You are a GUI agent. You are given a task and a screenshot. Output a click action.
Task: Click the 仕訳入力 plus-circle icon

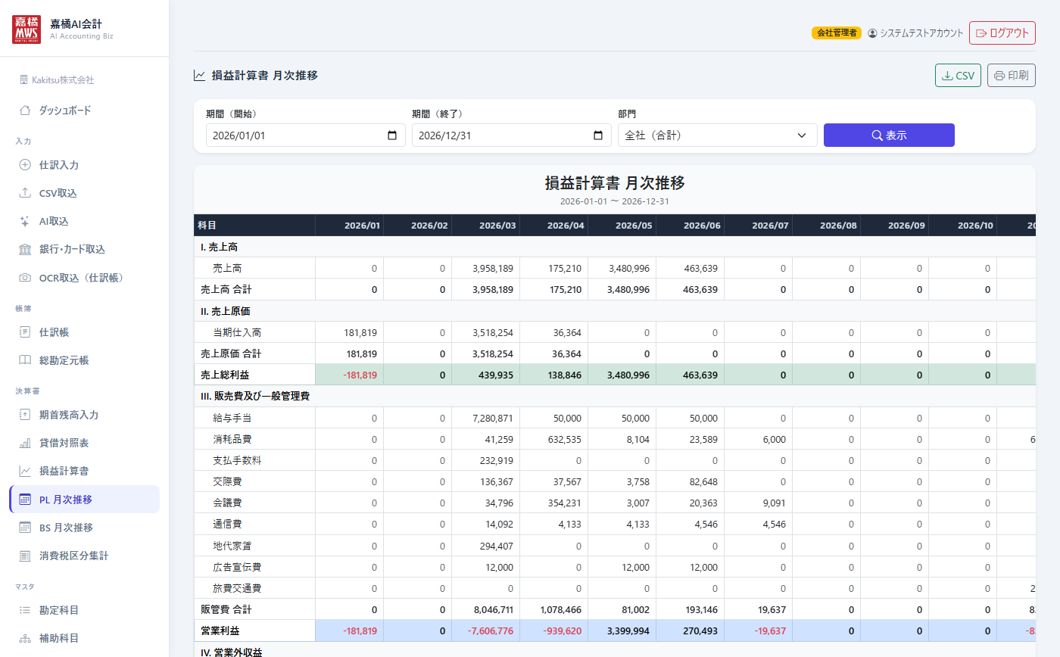pos(25,165)
